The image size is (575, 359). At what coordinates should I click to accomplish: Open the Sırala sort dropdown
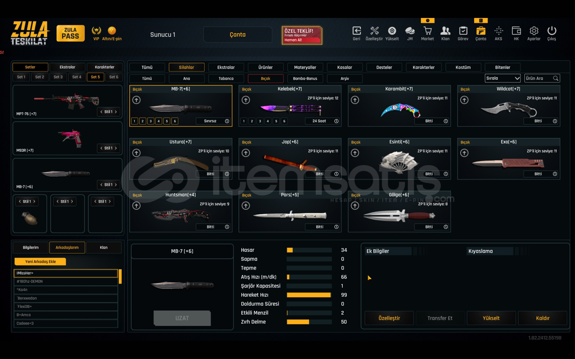pos(502,78)
